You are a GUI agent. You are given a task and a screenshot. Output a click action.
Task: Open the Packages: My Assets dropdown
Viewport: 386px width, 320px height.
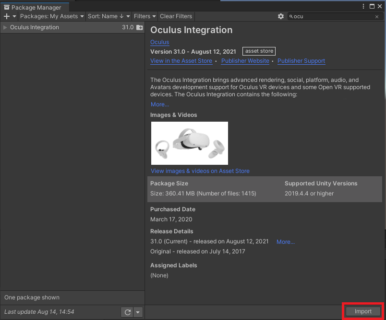click(x=52, y=16)
